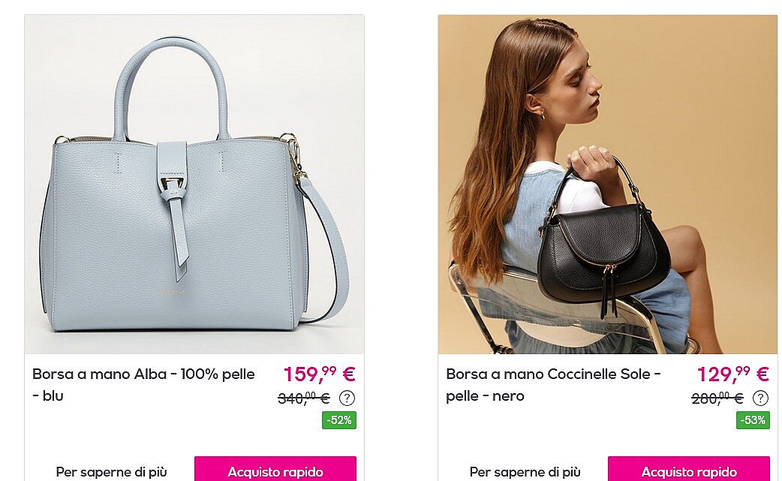Click the crossed-out 340,00 € original price
The width and height of the screenshot is (782, 481).
tap(304, 398)
